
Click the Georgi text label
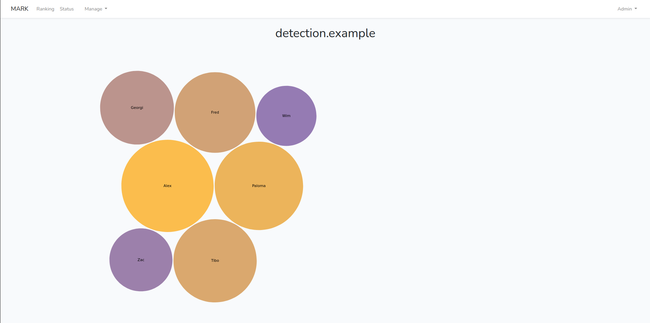(x=137, y=108)
